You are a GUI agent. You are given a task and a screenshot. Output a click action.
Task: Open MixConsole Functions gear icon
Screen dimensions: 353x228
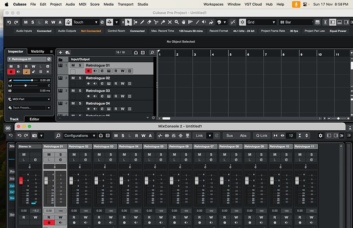point(320,135)
